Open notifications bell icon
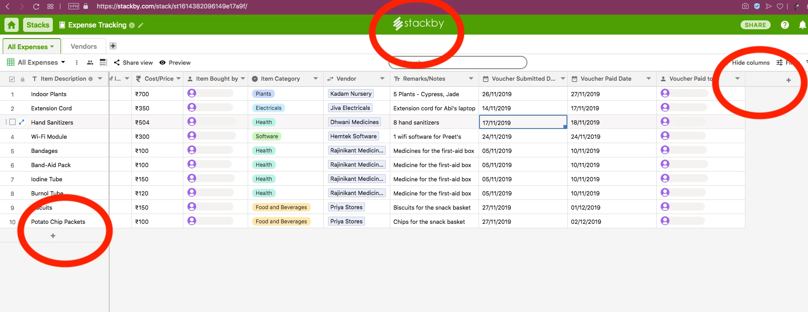 coord(802,25)
